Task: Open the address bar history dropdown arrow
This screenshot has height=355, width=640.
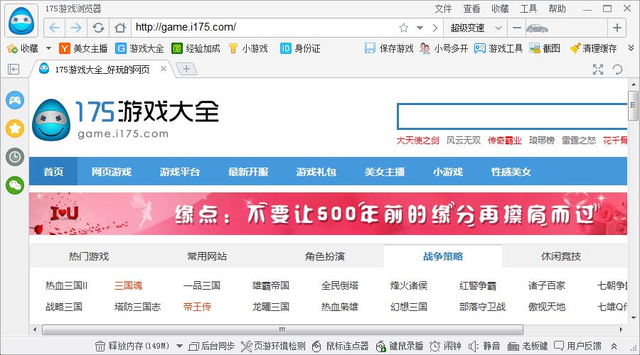Action: pos(420,28)
